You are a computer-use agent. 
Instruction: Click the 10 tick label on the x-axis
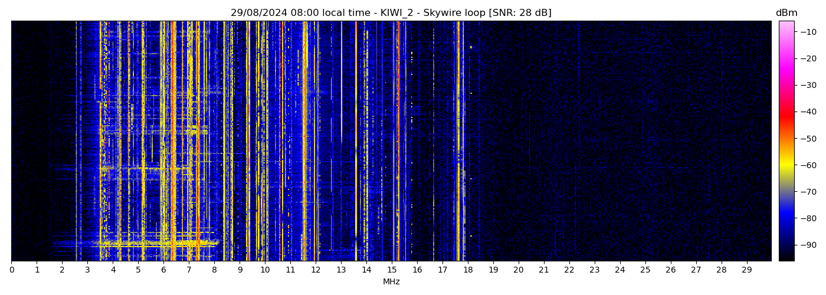265,270
